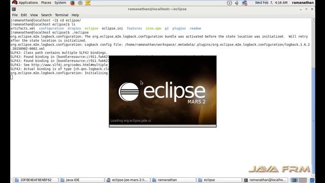Click the Eclipse logo on splash screen

coord(128,91)
